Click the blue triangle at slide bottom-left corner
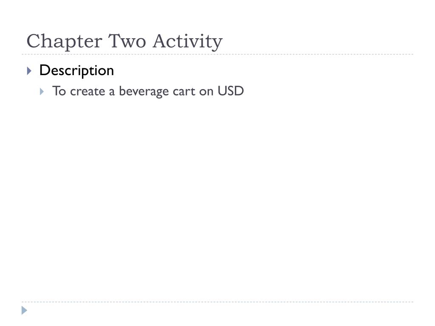This screenshot has height=326, width=435. click(24, 310)
